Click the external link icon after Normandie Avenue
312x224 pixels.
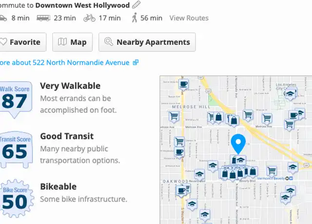[136, 62]
